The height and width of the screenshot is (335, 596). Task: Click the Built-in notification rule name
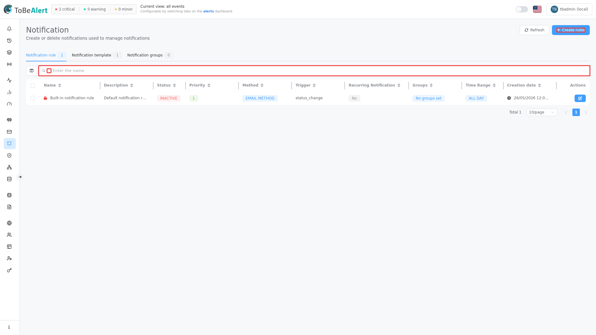pos(72,98)
